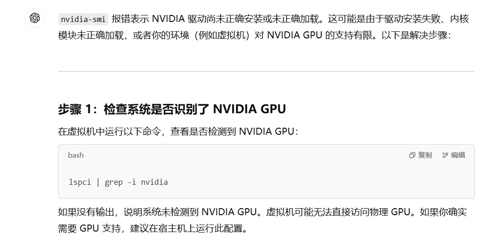This screenshot has height=240, width=495.
Task: Click the horizontal divider line
Action: (266, 72)
